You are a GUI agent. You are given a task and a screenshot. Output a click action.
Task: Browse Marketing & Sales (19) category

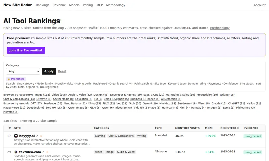coord(180,95)
